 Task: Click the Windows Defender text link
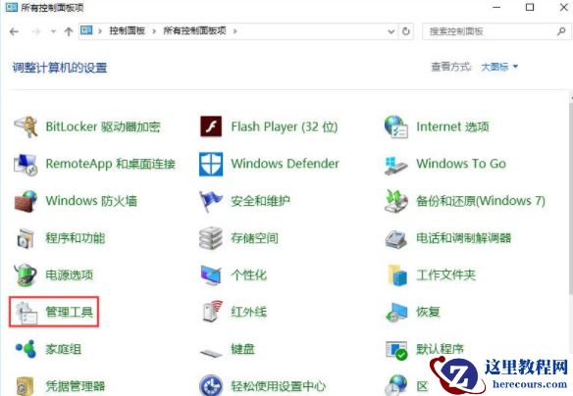point(286,164)
